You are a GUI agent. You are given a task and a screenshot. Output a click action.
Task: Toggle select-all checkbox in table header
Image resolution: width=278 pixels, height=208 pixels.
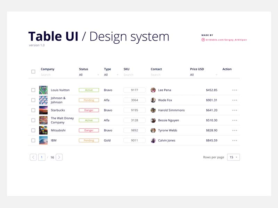[x=33, y=72]
